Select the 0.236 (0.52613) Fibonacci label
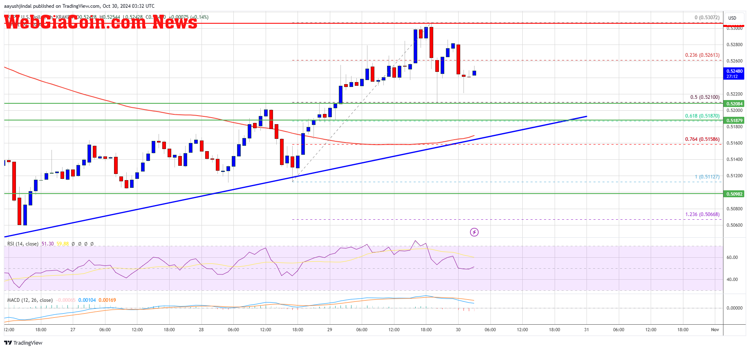 pyautogui.click(x=702, y=55)
